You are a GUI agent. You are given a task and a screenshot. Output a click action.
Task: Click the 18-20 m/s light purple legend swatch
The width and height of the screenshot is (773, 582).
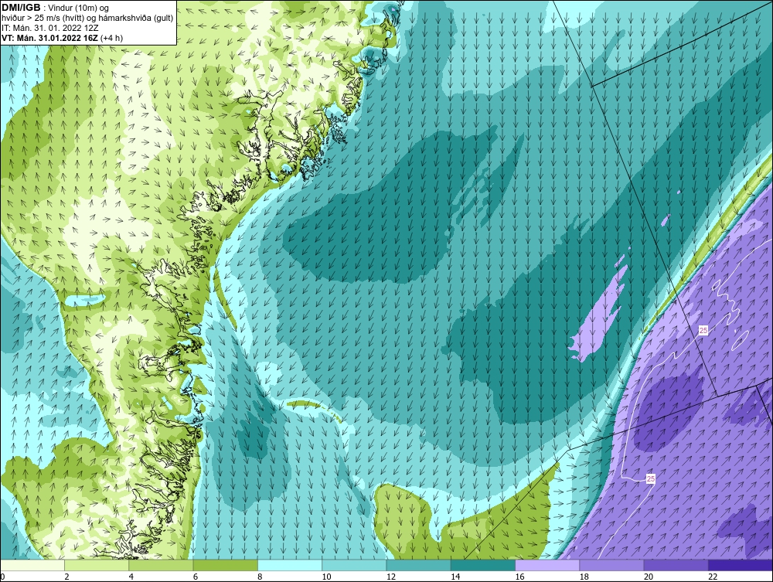[611, 565]
